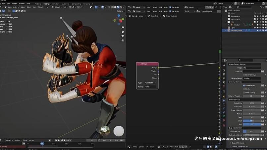Play animation forward on timeline
The height and width of the screenshot is (150, 267).
(65, 140)
